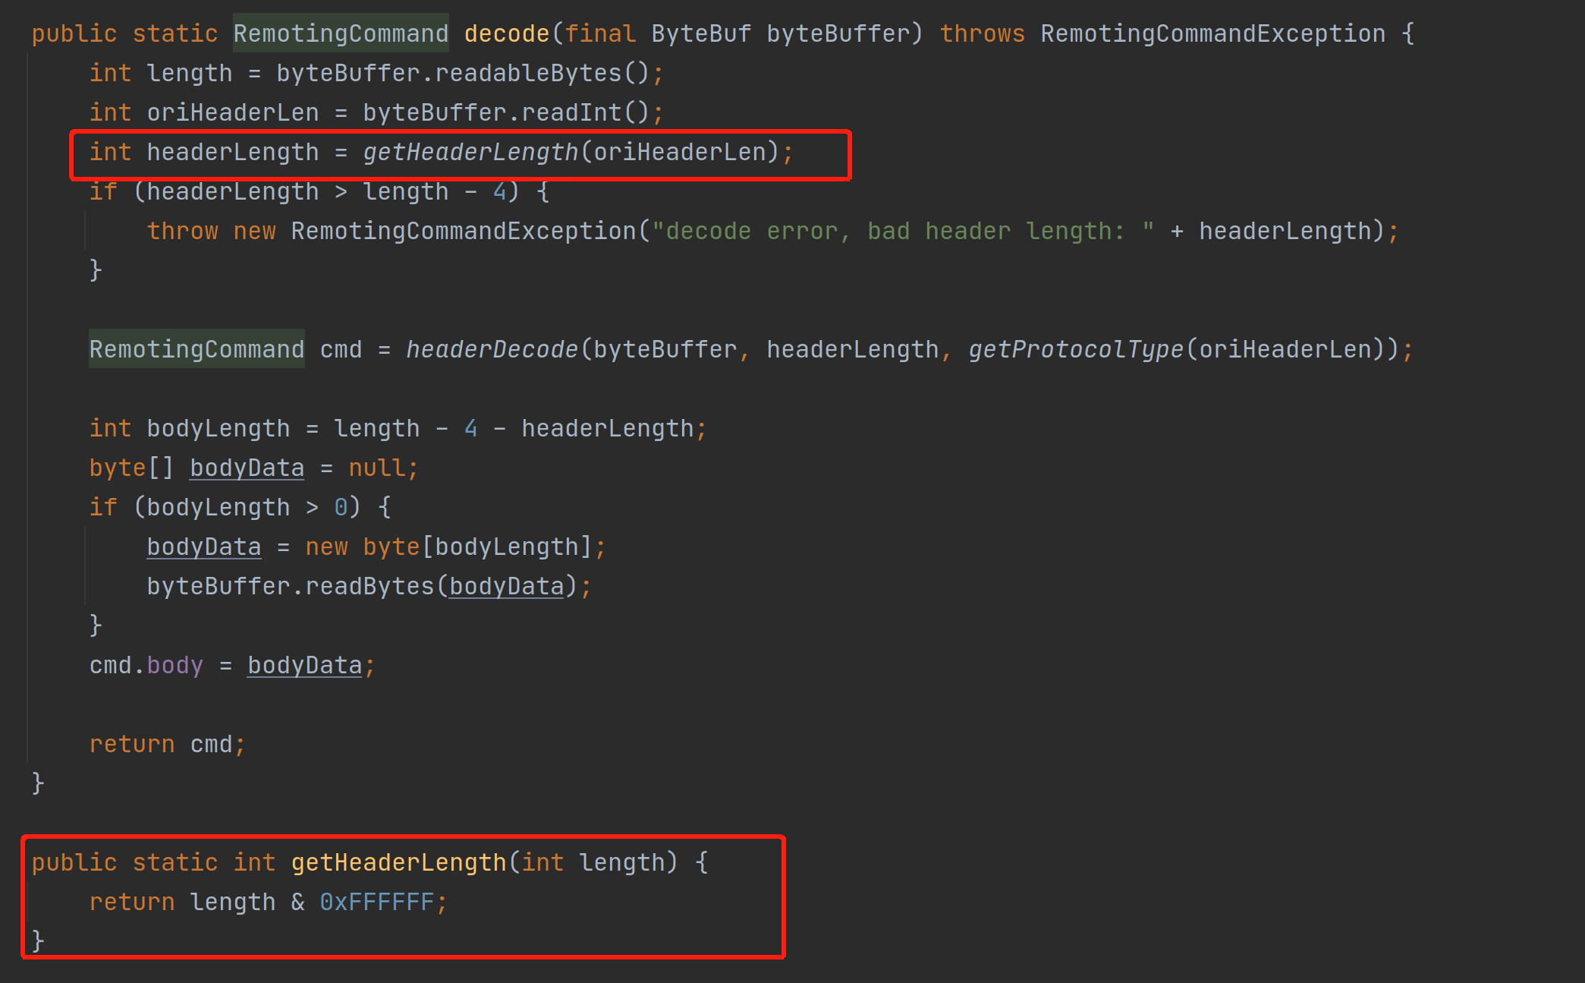
Task: Click the RemotingCommand return type in decode signature
Action: (x=340, y=33)
